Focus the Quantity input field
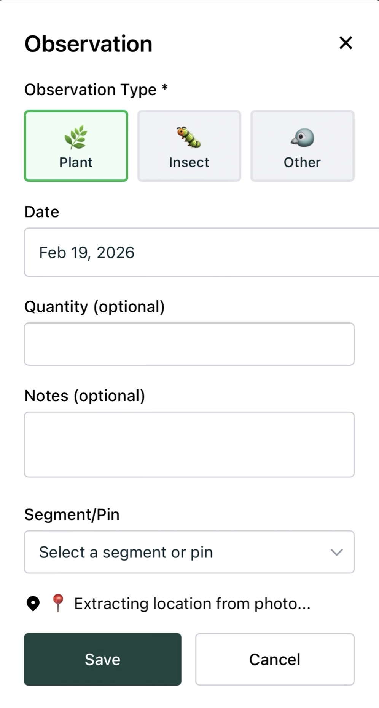Screen dimensions: 379x708 pos(189,344)
